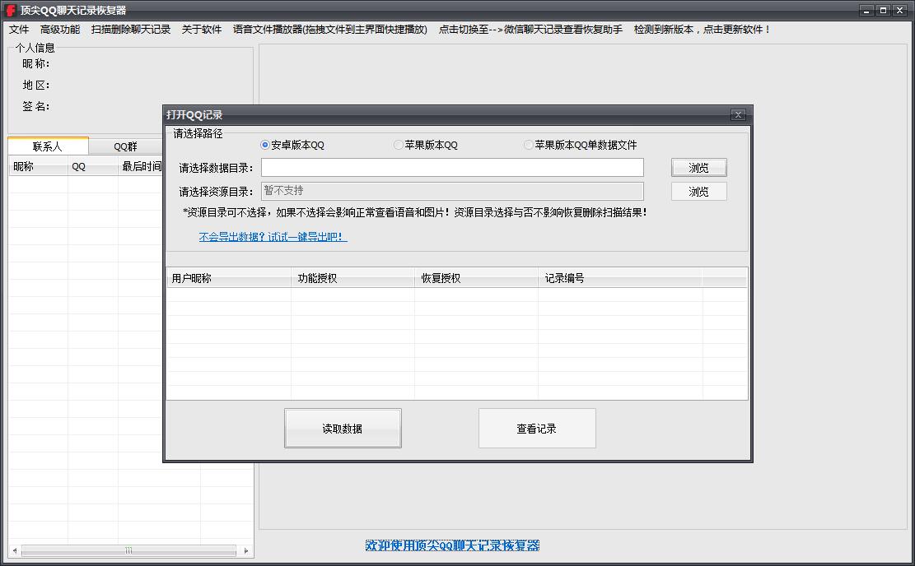The image size is (915, 566).
Task: Click the 欢迎使用顶尖QQ聊天记录恢复器 link
Action: point(452,545)
